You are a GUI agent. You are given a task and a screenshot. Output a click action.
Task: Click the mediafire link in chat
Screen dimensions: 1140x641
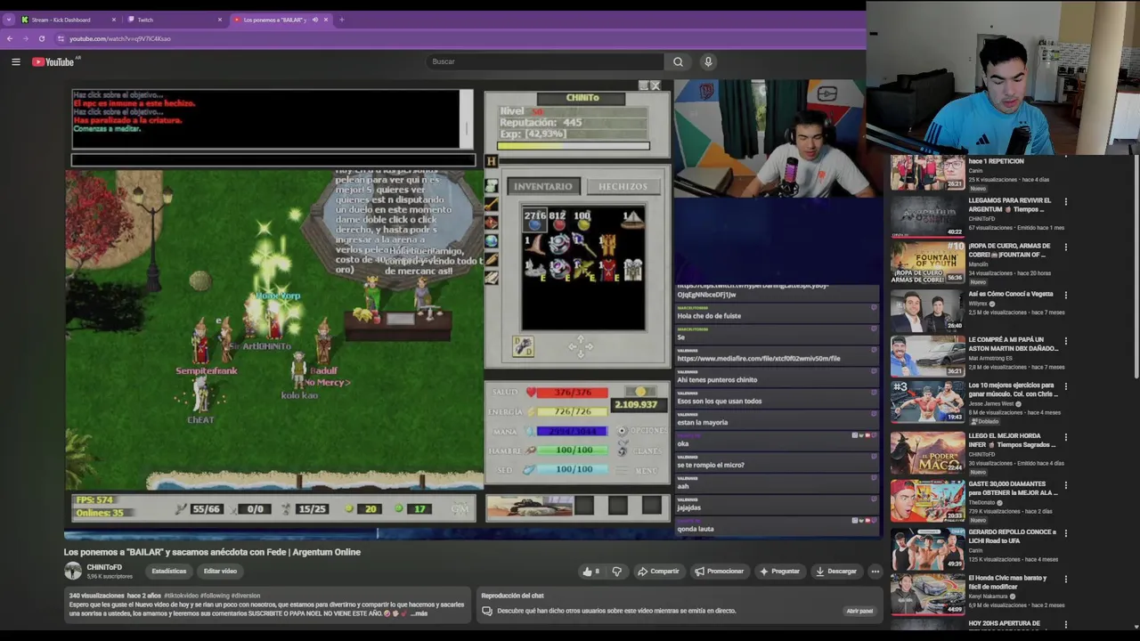tap(758, 358)
